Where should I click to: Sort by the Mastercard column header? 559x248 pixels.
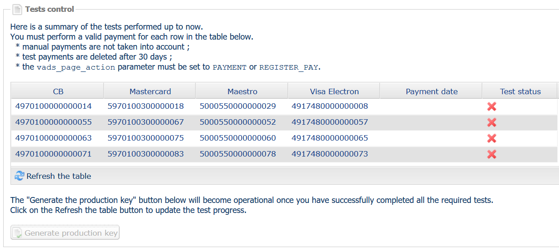[150, 91]
